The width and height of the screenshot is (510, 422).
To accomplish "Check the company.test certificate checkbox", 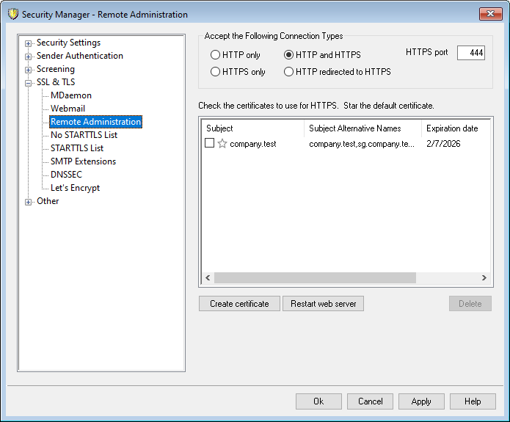I will 210,144.
